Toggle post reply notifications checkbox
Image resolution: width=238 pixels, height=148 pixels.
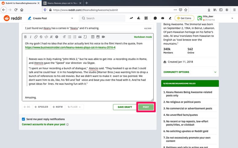(x=23, y=119)
